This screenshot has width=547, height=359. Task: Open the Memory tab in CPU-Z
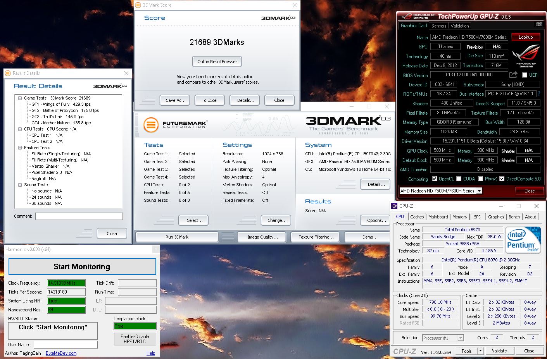[460, 217]
